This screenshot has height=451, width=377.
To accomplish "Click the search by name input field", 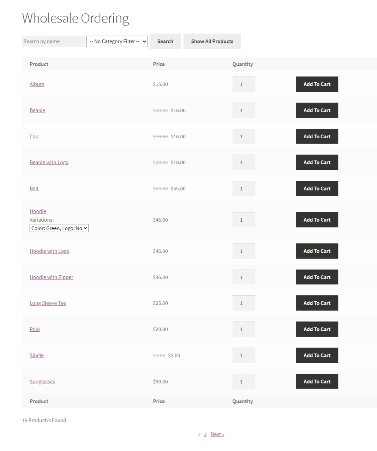I will click(53, 41).
